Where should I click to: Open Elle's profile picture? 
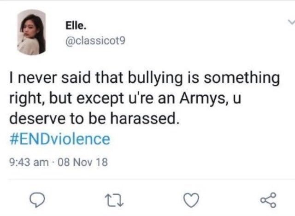[x=32, y=32]
